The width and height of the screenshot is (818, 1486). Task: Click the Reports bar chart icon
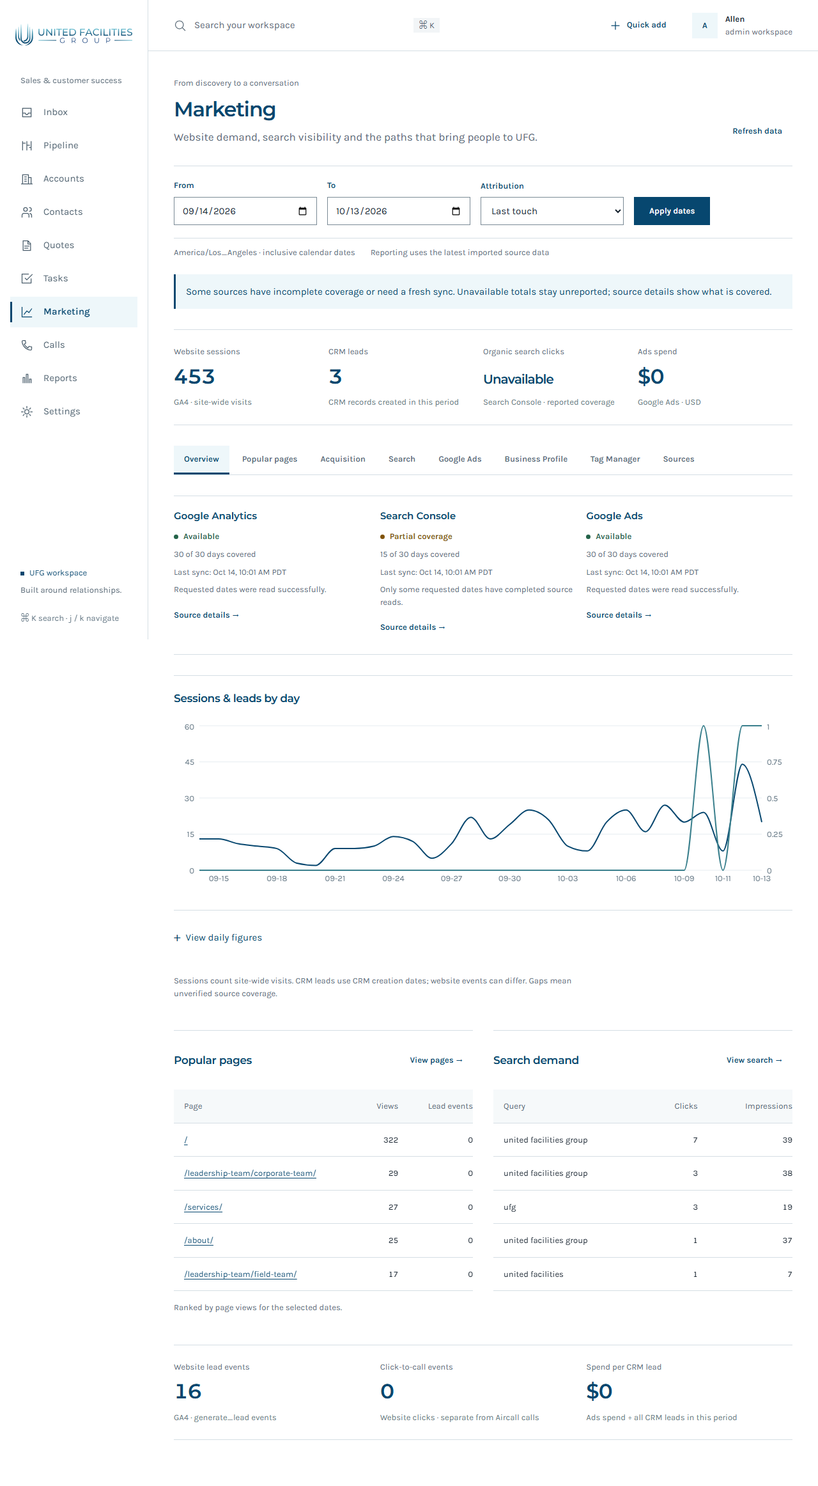27,379
